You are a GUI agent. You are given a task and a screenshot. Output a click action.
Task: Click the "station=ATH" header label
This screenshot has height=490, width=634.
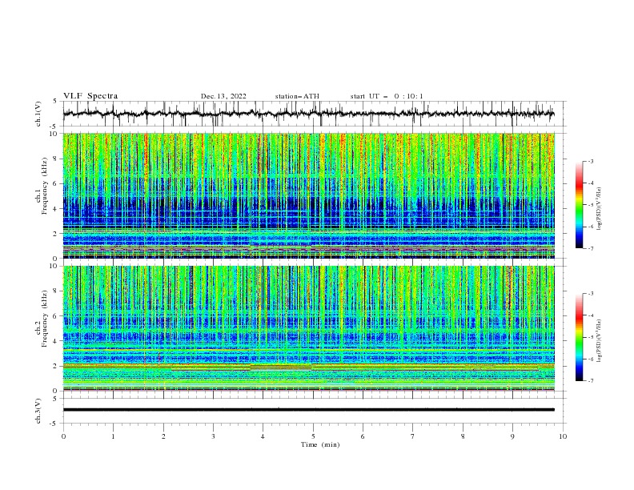point(297,96)
